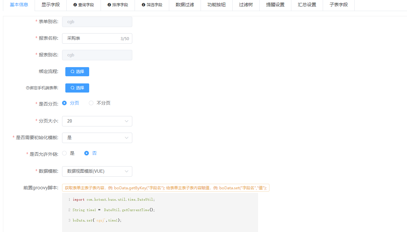Switch to 子表字段 tab
The image size is (407, 232).
coord(338,5)
